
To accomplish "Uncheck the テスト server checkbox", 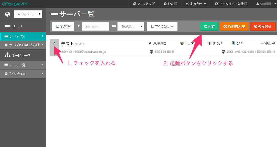I will [54, 43].
